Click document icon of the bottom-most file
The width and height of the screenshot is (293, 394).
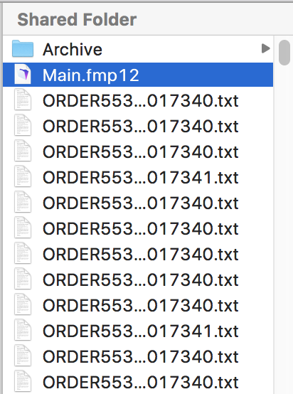point(23,382)
